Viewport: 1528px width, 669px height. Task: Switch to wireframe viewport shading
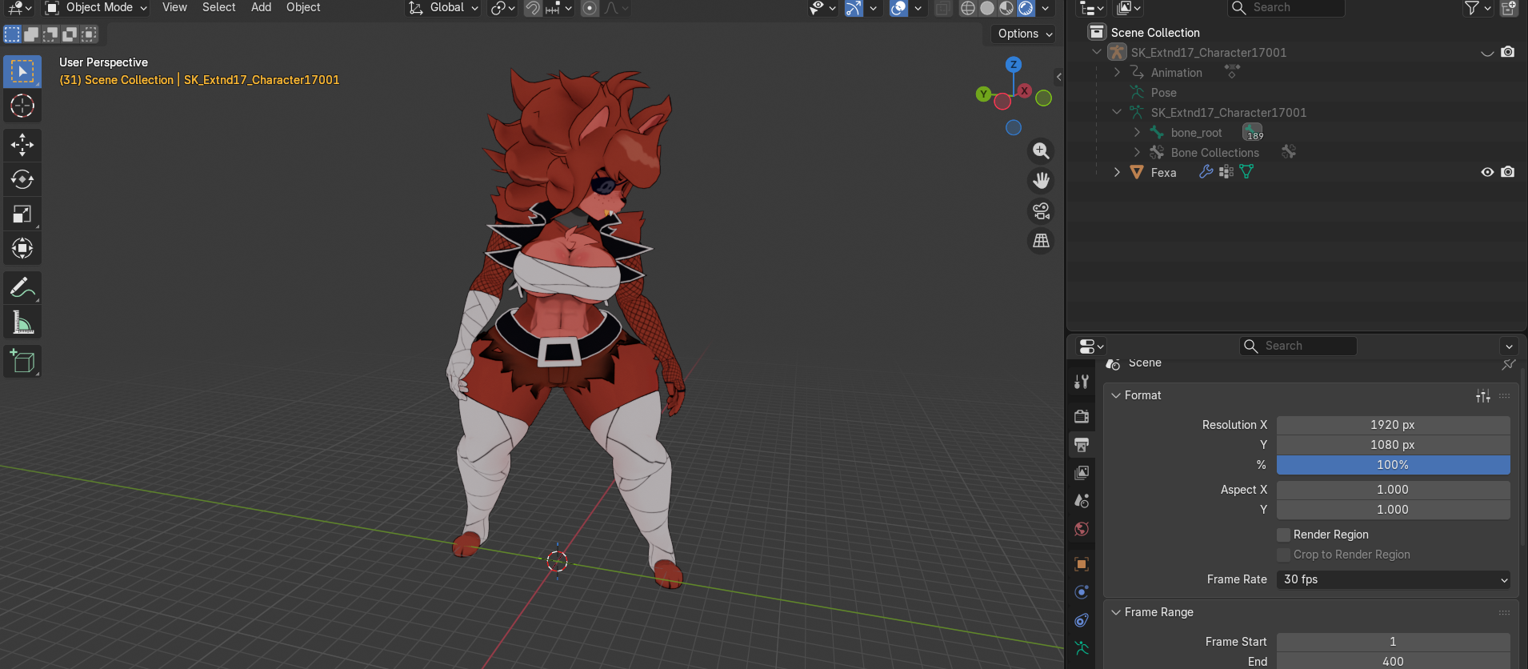(x=968, y=8)
